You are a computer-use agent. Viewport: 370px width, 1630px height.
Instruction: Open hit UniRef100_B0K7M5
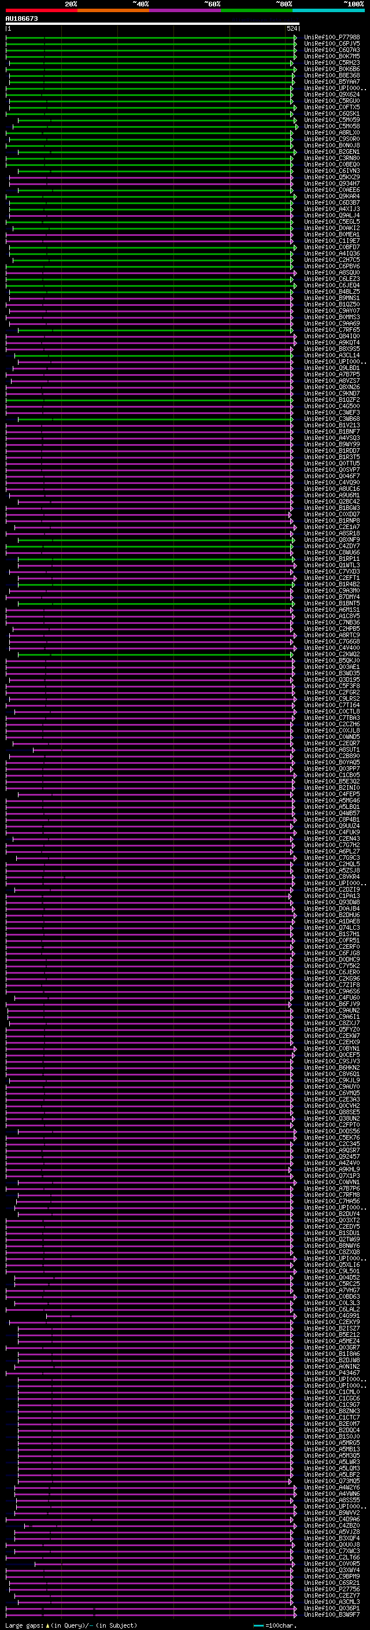tap(331, 56)
